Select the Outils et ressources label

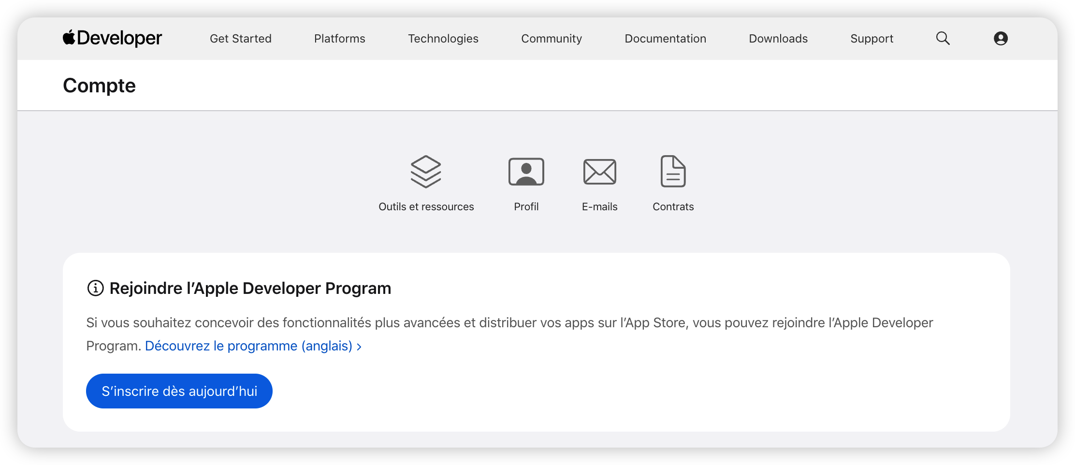point(426,207)
